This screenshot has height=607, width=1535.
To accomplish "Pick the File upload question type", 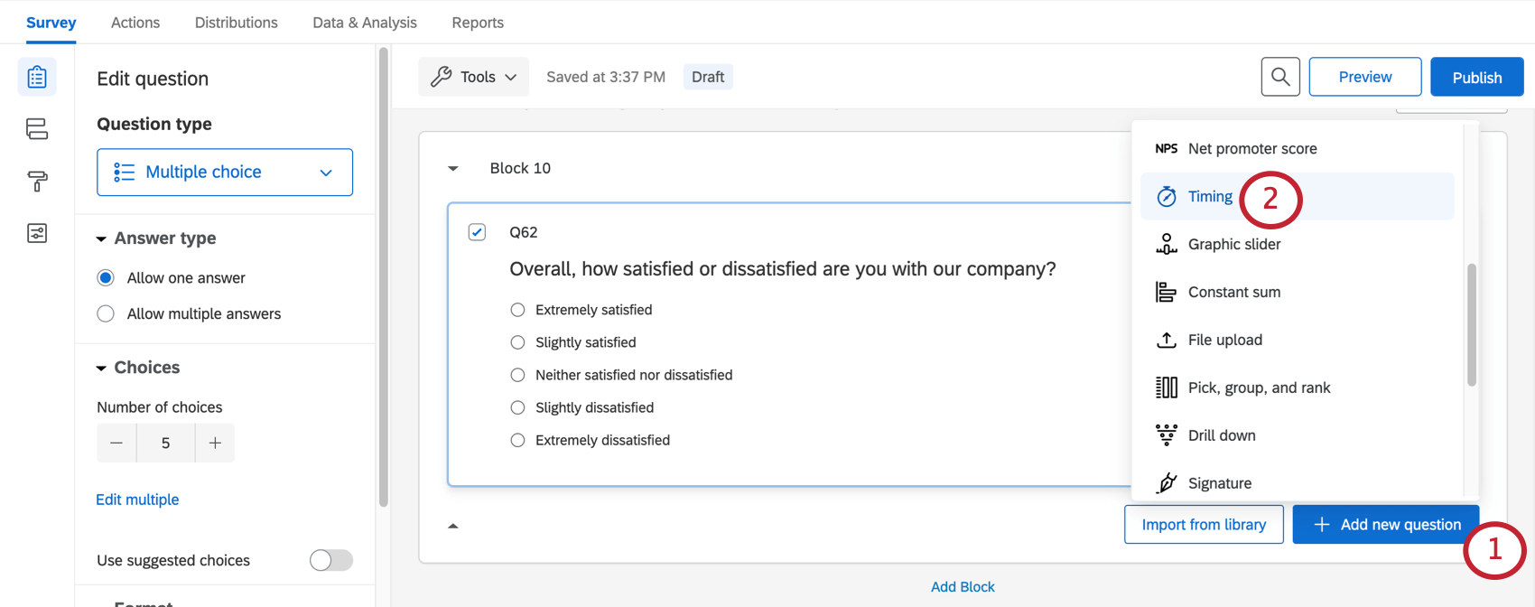I will 1224,340.
